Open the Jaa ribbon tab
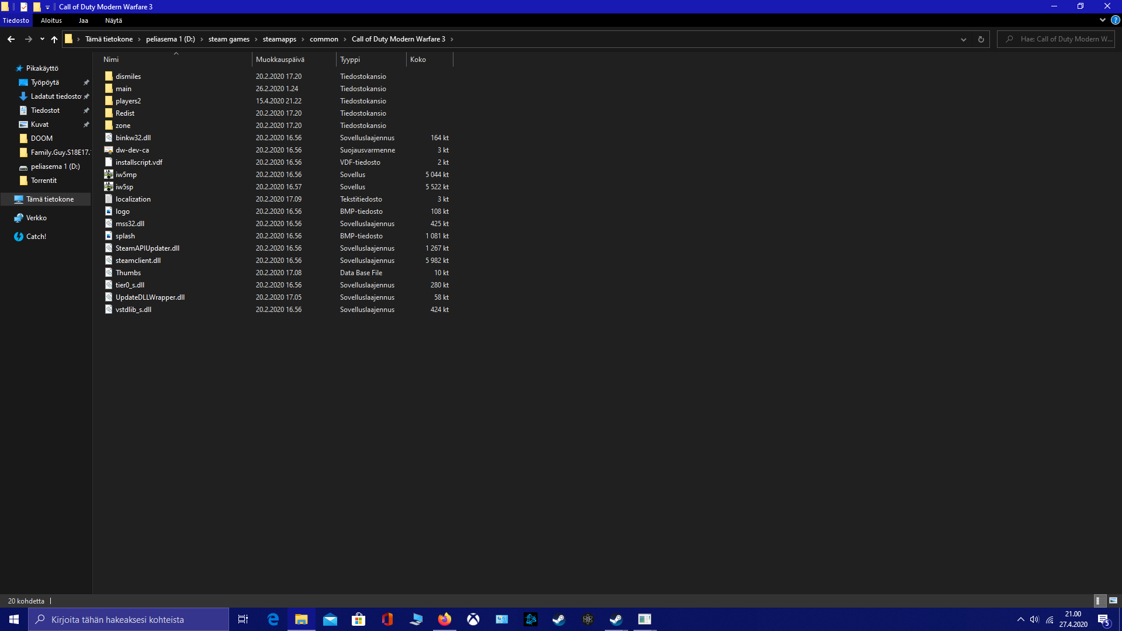The image size is (1122, 631). click(x=84, y=20)
